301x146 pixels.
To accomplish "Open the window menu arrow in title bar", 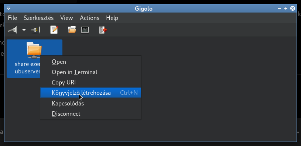I will pos(8,8).
